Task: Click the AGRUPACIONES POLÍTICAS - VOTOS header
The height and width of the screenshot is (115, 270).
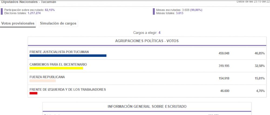Action: 147,41
